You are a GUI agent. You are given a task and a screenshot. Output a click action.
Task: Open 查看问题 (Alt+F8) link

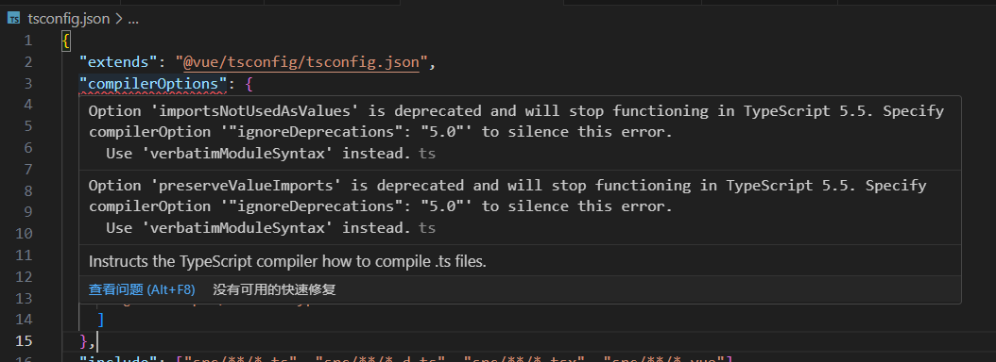[x=142, y=289]
